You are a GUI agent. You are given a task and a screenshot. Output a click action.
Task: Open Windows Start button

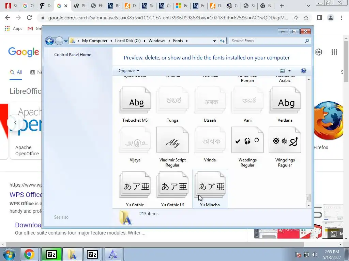pos(9,254)
